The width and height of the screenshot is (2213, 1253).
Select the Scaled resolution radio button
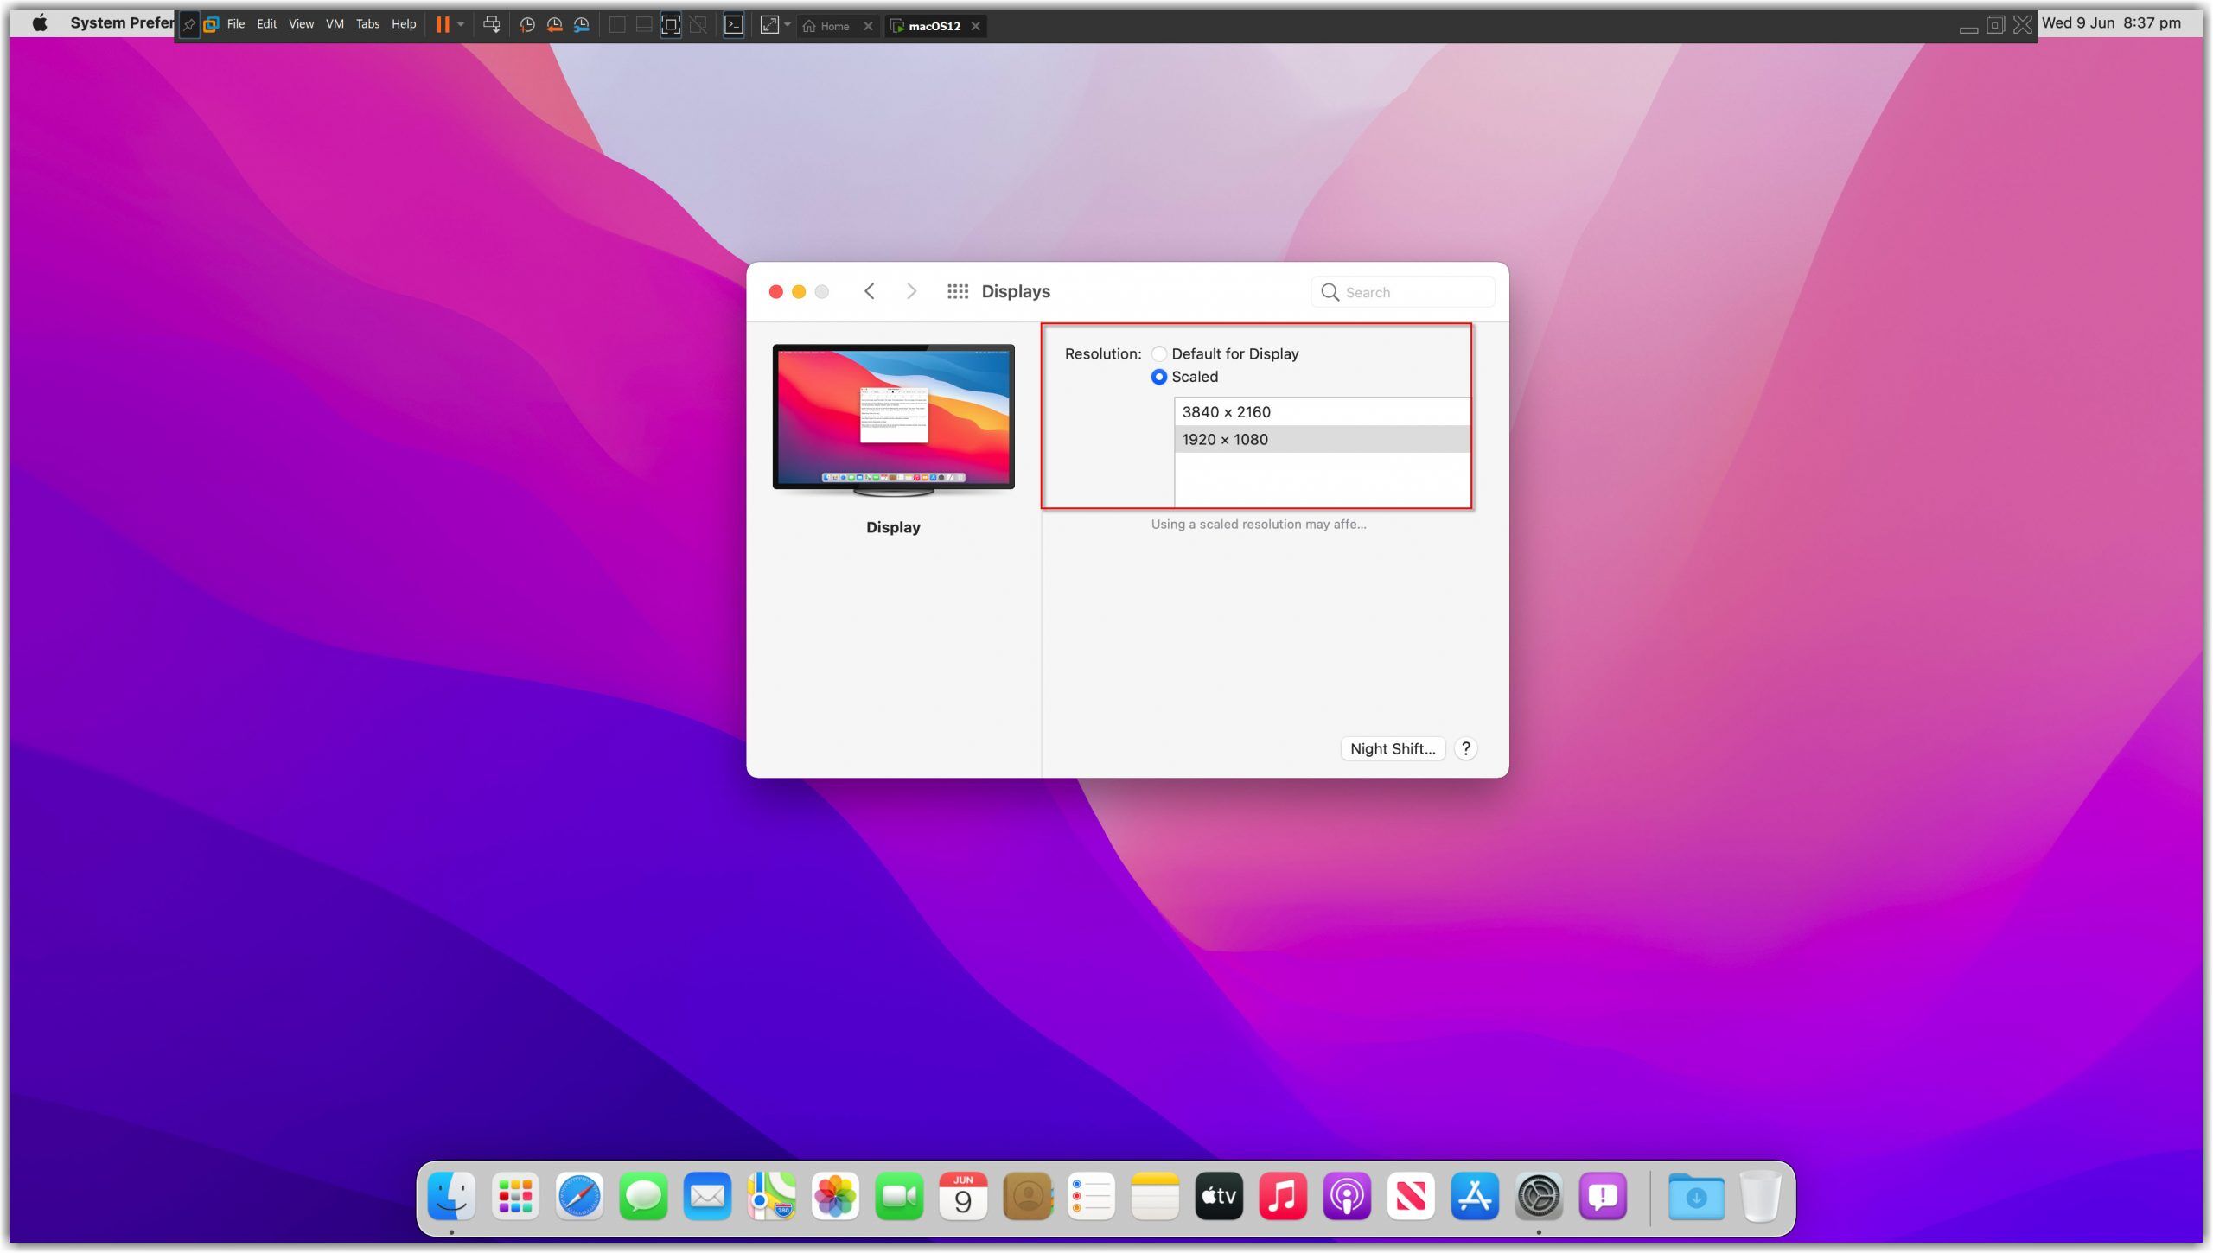pos(1160,377)
